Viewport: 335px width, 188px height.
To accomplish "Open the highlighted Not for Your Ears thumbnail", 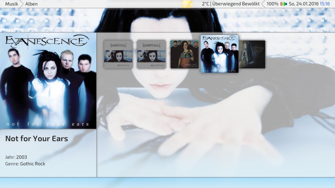I will click(x=219, y=54).
